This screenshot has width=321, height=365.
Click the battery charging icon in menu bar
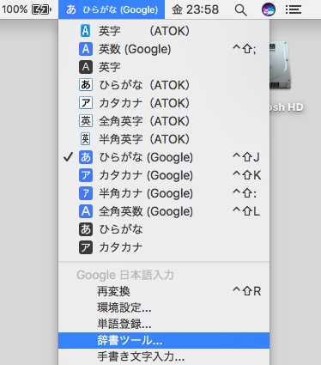tap(41, 9)
